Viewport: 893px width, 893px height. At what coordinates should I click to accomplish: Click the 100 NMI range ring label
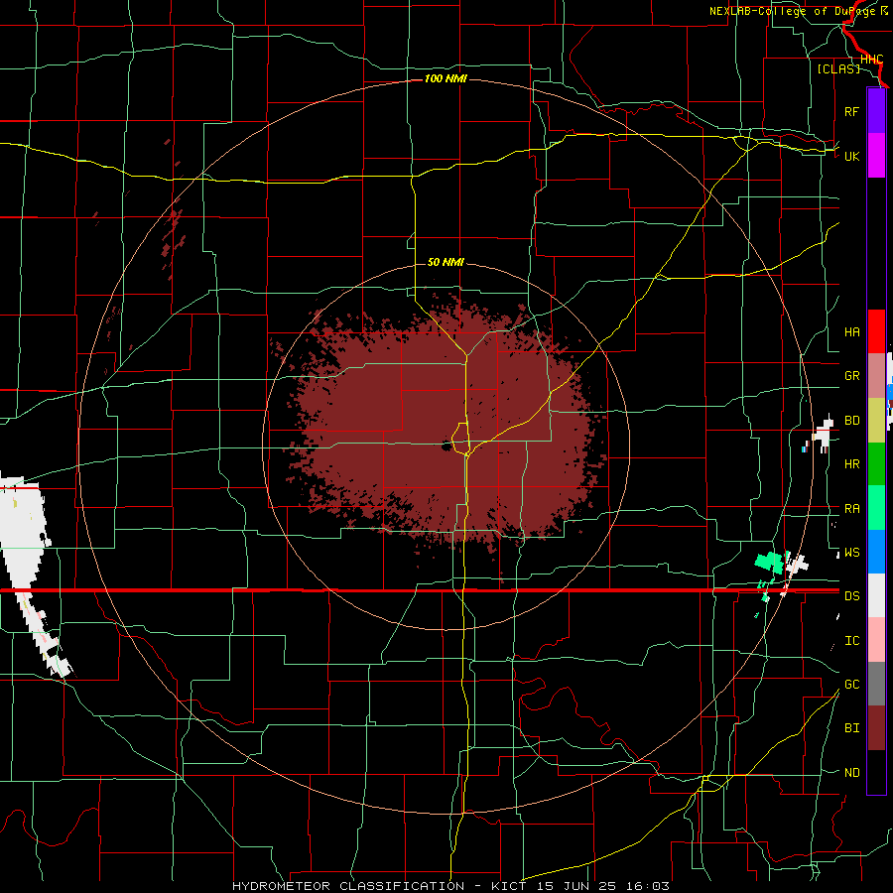click(446, 78)
